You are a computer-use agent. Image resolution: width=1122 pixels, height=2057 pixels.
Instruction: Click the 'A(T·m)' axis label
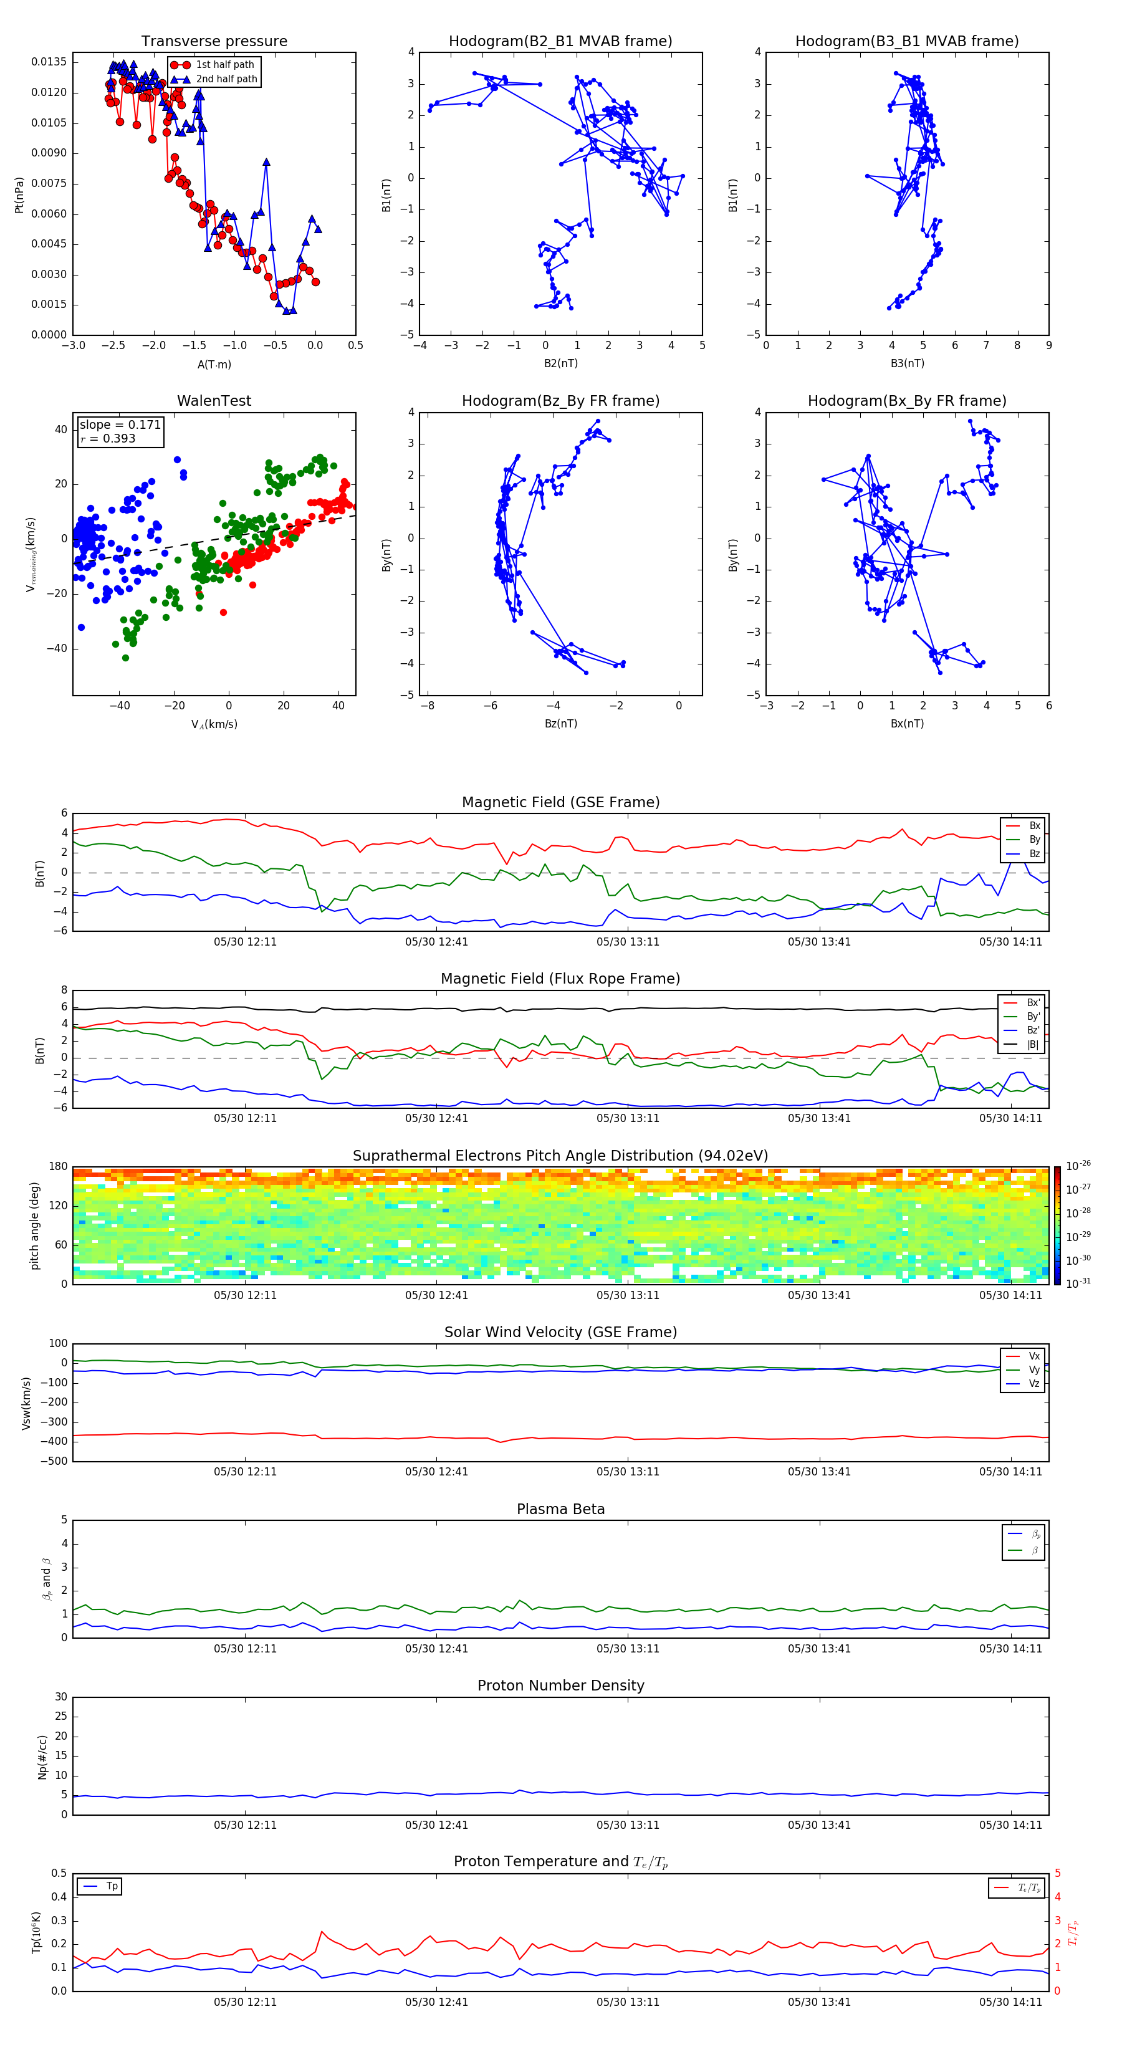[214, 364]
